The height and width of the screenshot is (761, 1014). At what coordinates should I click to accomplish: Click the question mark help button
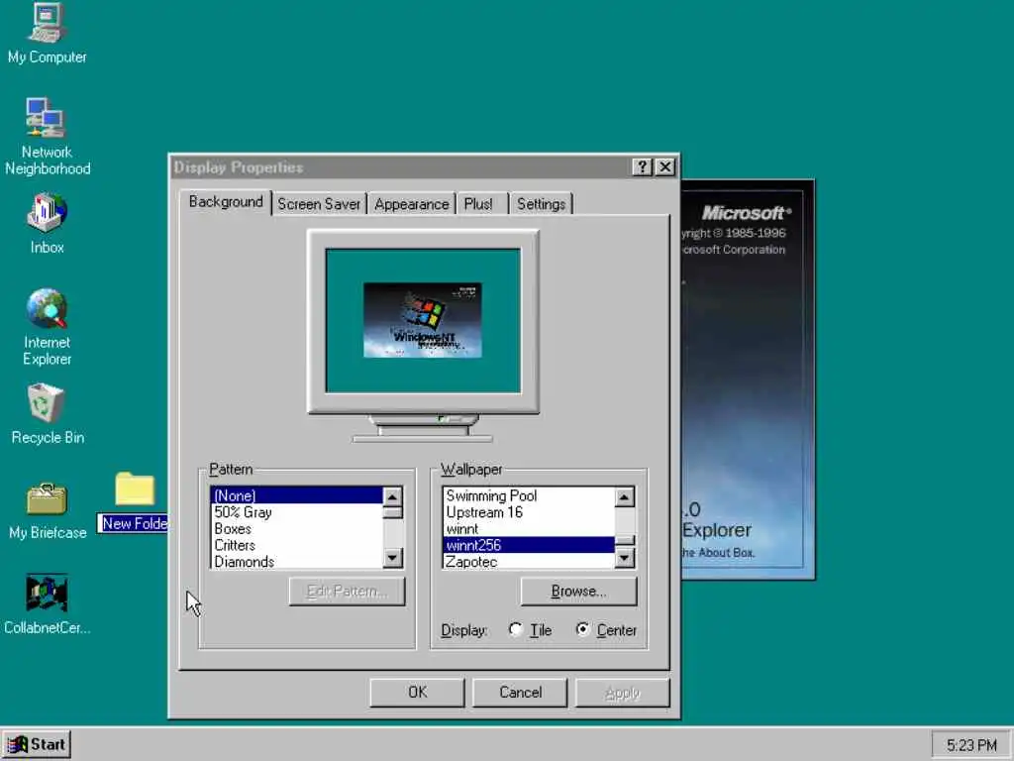click(x=641, y=166)
